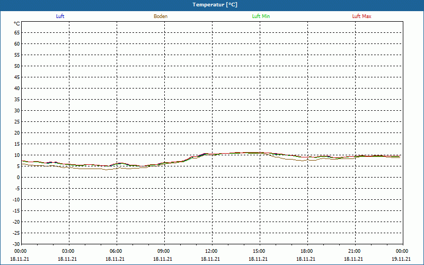424x265 pixels.
Task: Select the -20 value on temperature axis
Action: coord(16,222)
